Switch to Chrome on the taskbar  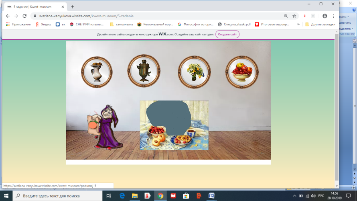pyautogui.click(x=160, y=196)
